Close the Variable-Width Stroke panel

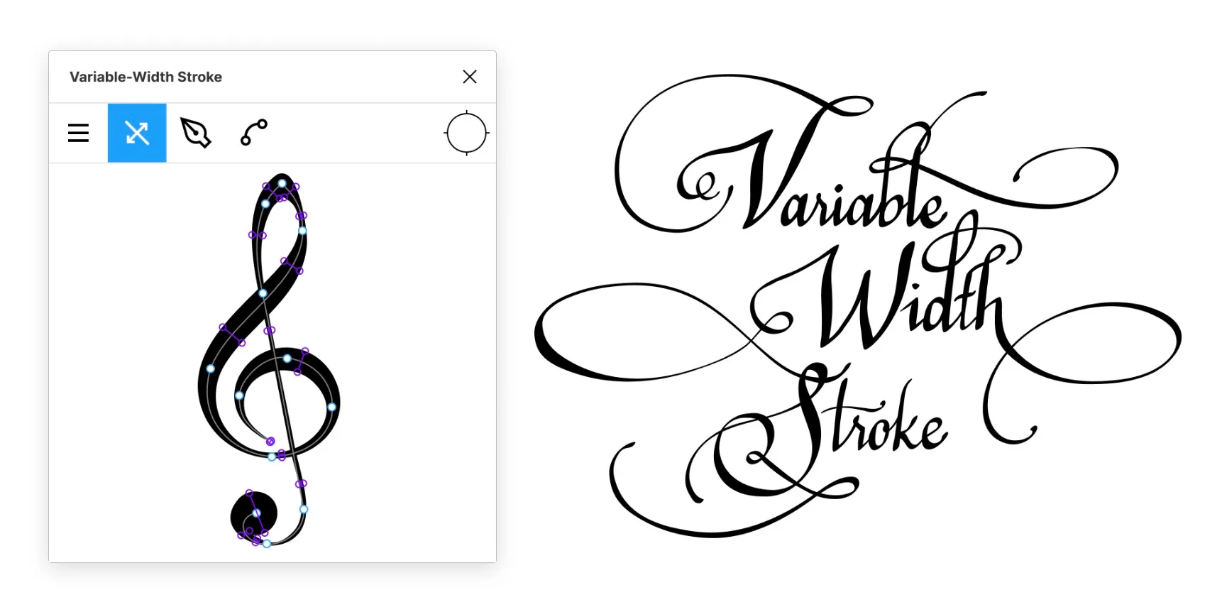pyautogui.click(x=470, y=77)
